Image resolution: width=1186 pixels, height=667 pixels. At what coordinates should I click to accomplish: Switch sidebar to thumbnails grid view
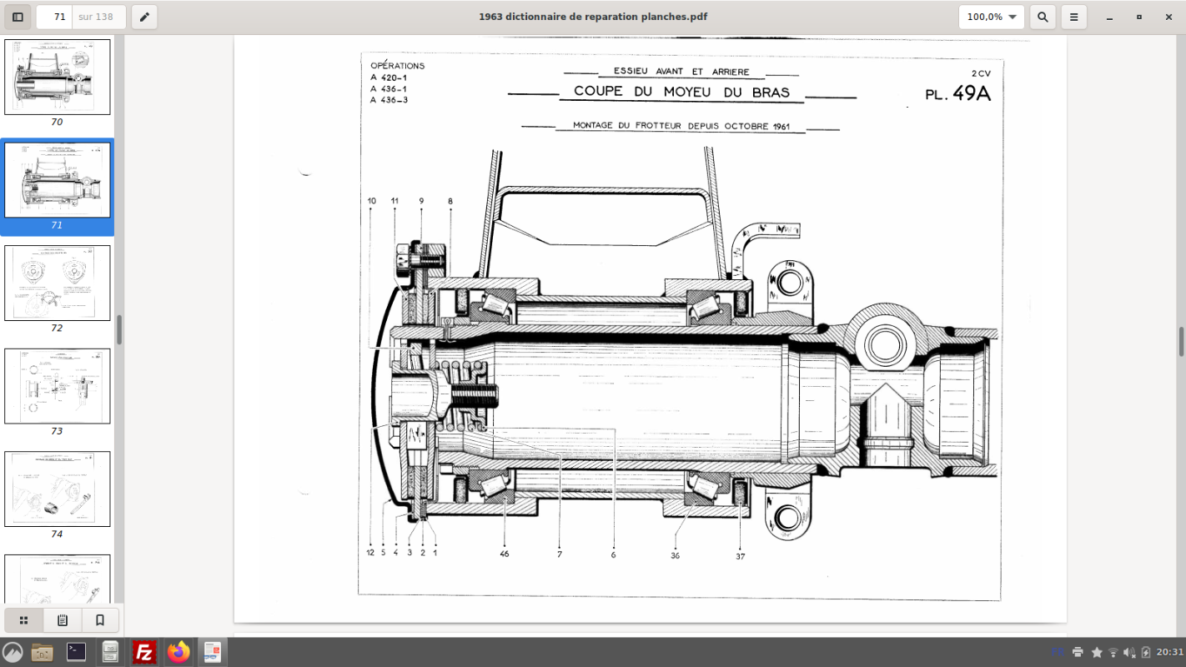click(x=24, y=620)
